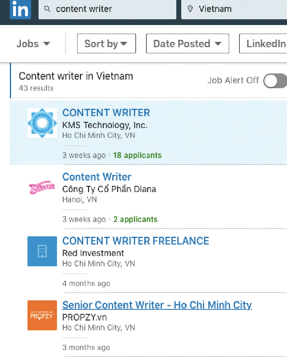
Task: Open CONTENT WRITER job at KMS Technology
Action: pos(106,113)
